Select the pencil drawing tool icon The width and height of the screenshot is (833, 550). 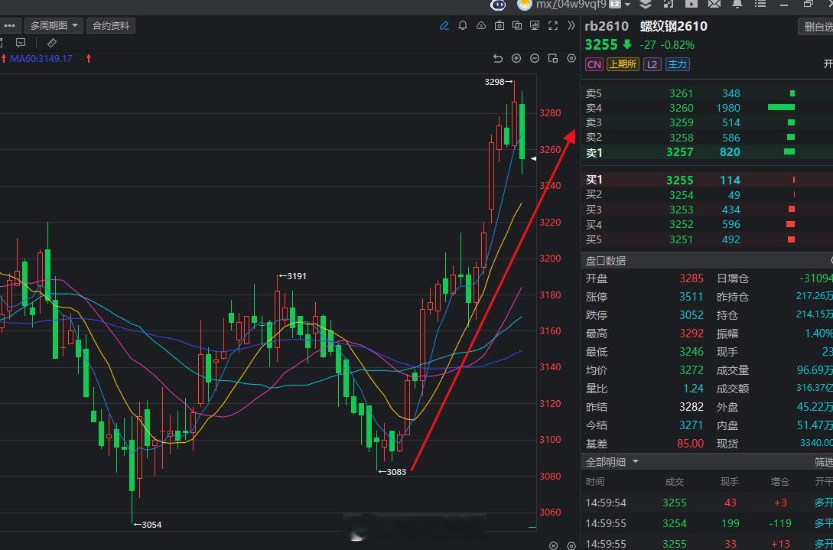(444, 25)
